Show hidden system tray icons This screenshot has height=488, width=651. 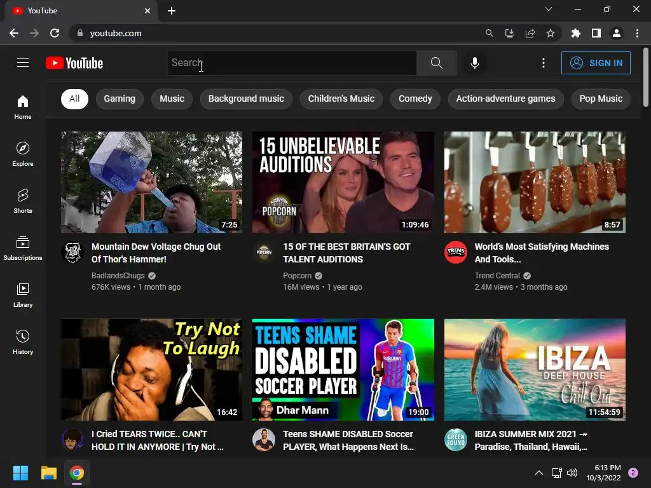539,473
